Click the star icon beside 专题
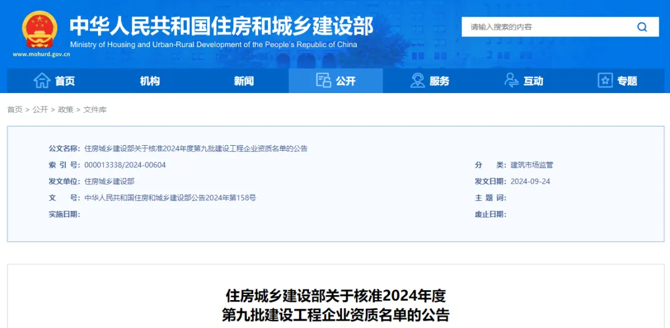The width and height of the screenshot is (670, 328). (605, 80)
